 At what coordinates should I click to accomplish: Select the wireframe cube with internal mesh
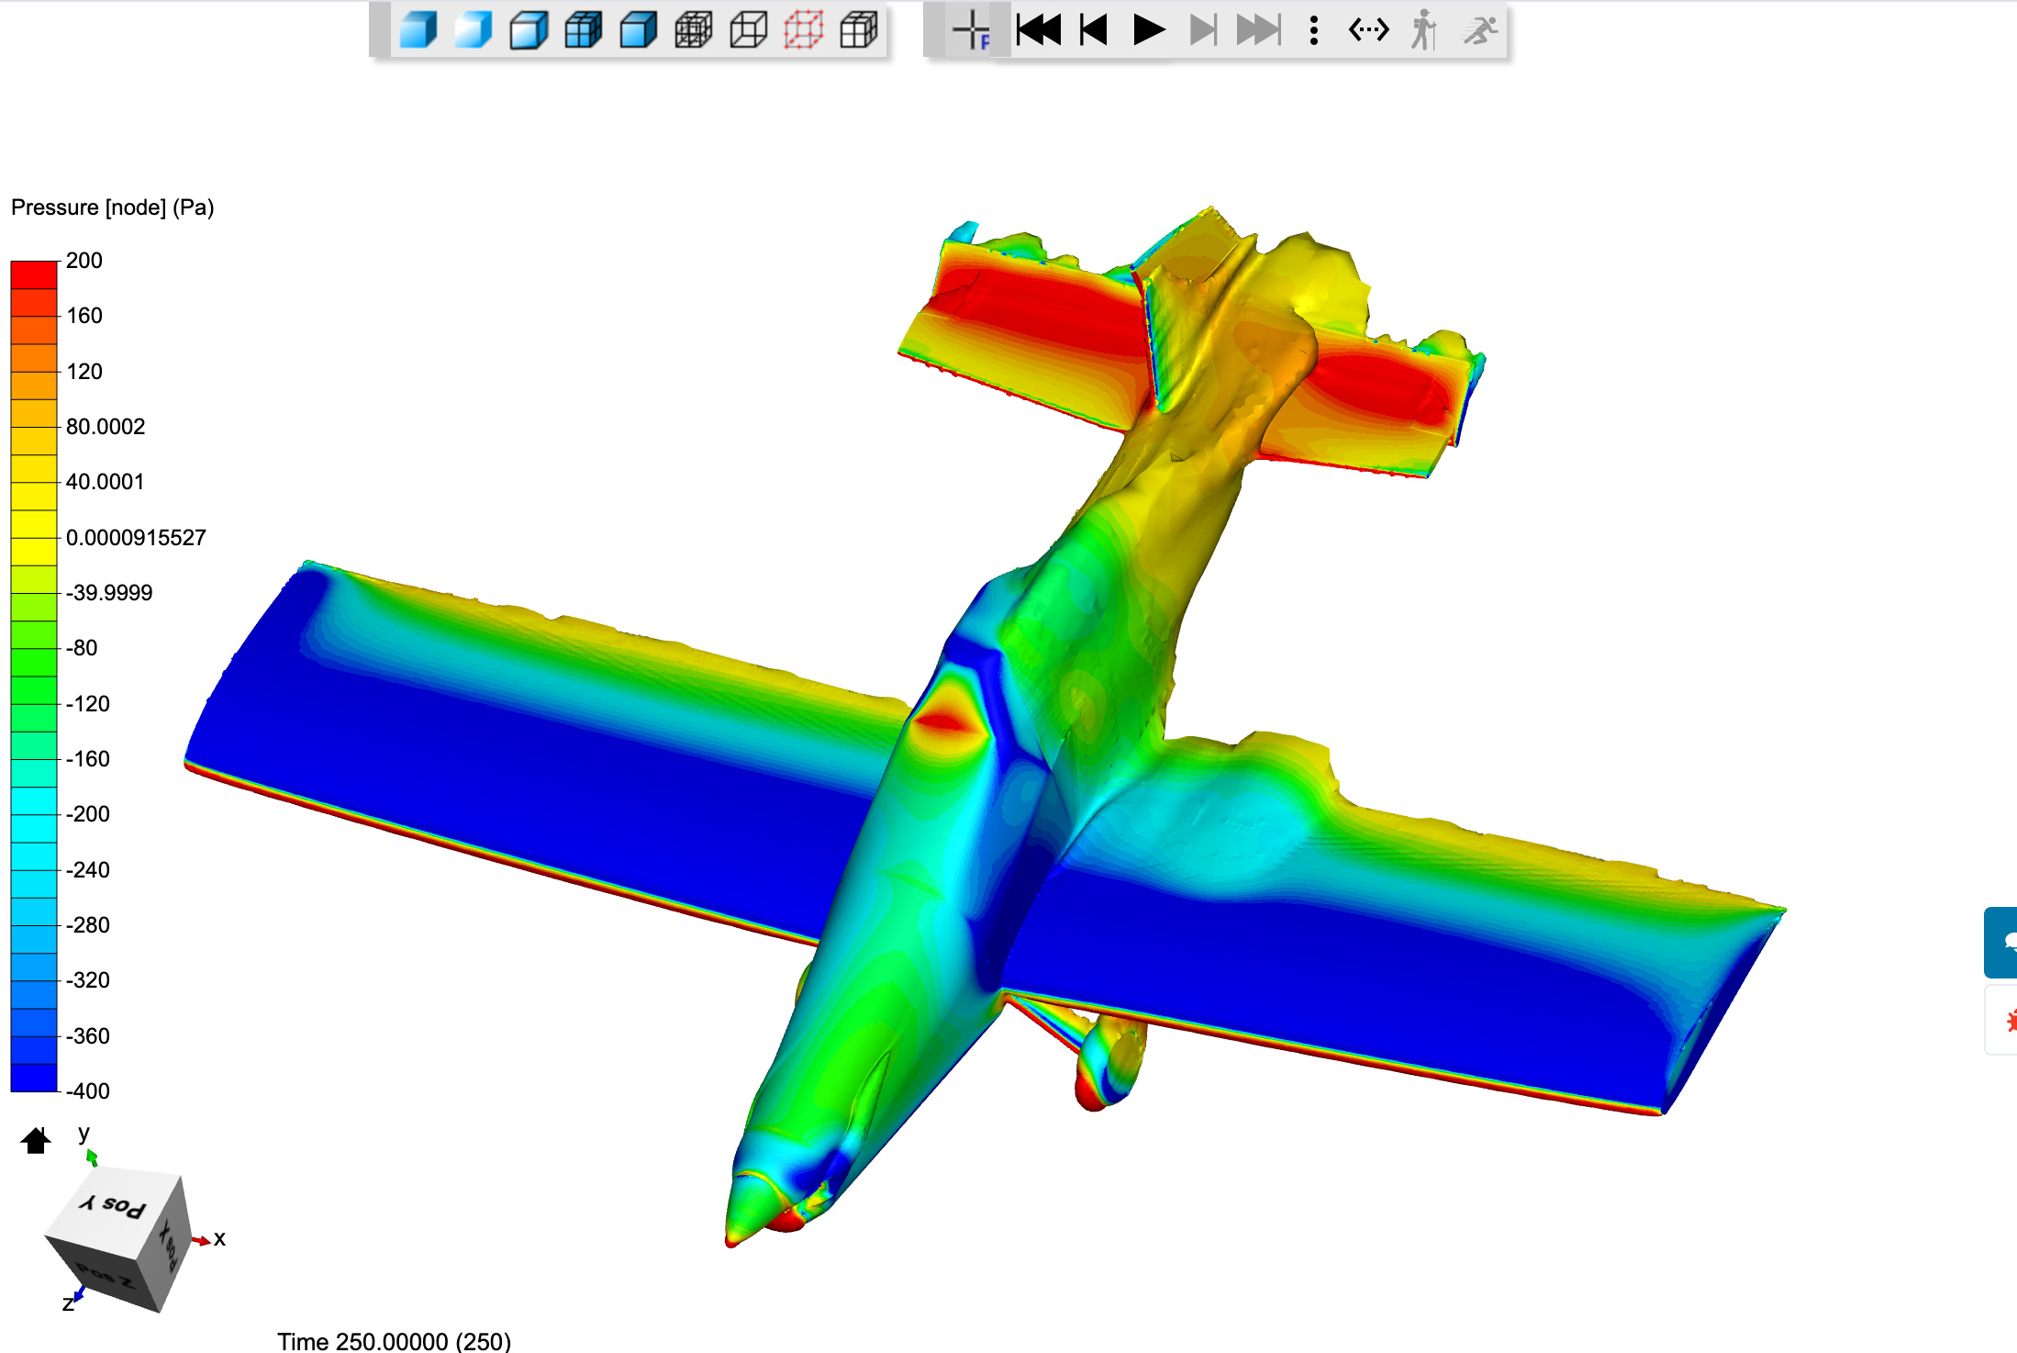pyautogui.click(x=694, y=30)
